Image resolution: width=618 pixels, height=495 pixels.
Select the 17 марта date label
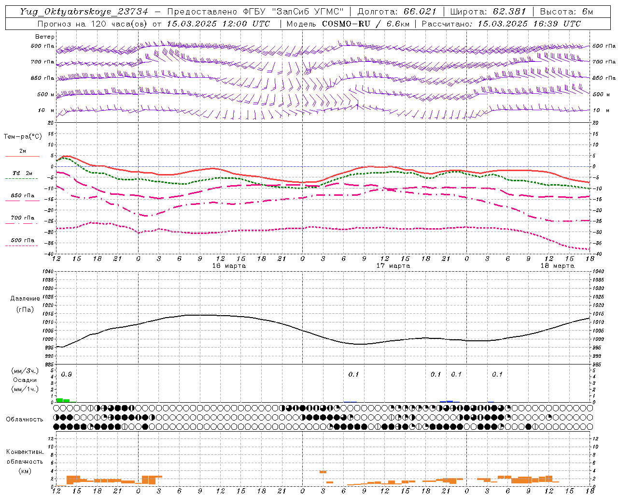(393, 266)
